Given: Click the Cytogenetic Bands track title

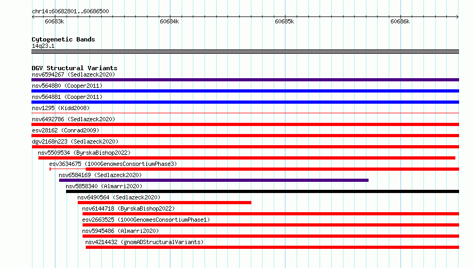Looking at the screenshot, I should pos(63,39).
